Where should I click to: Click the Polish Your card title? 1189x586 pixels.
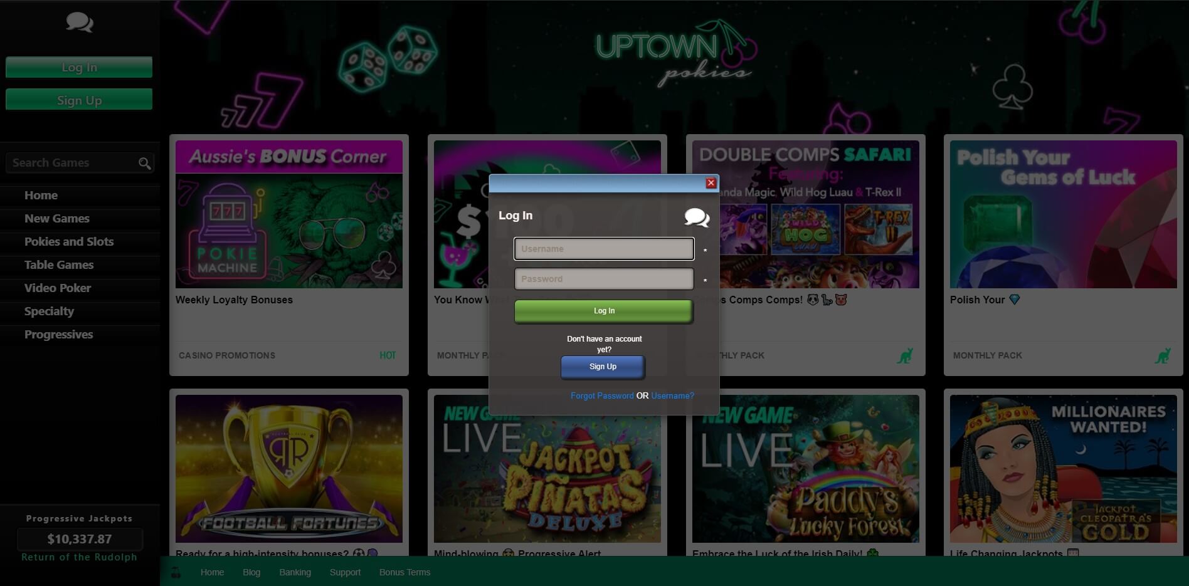coord(985,300)
